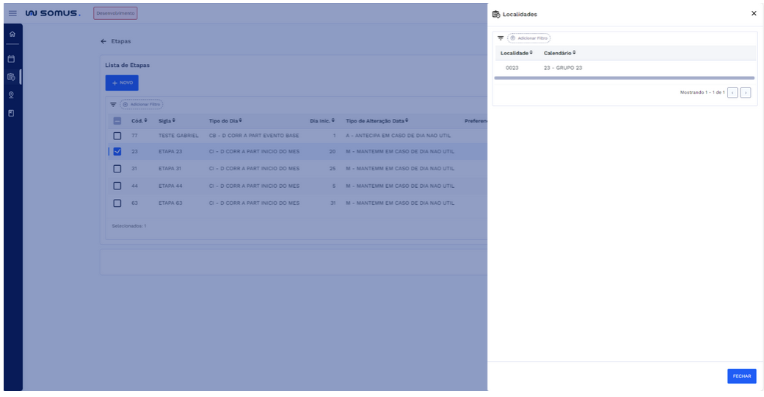Viewport: 764px width, 397px height.
Task: Click the back arrow next to Etapas
Action: tap(103, 42)
